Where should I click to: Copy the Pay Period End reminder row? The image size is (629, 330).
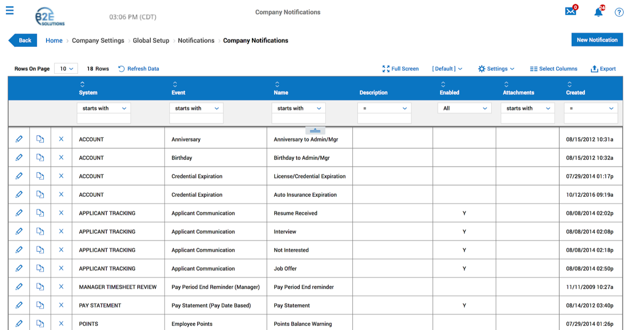40,286
